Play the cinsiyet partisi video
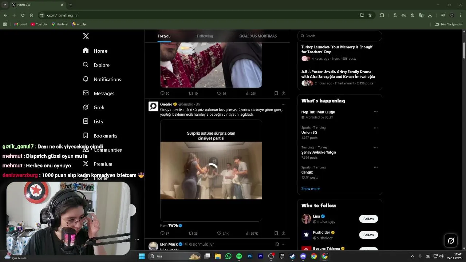The height and width of the screenshot is (262, 466). [211, 170]
